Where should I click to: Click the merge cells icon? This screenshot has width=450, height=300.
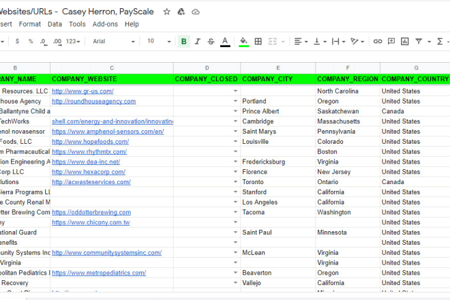(x=272, y=42)
